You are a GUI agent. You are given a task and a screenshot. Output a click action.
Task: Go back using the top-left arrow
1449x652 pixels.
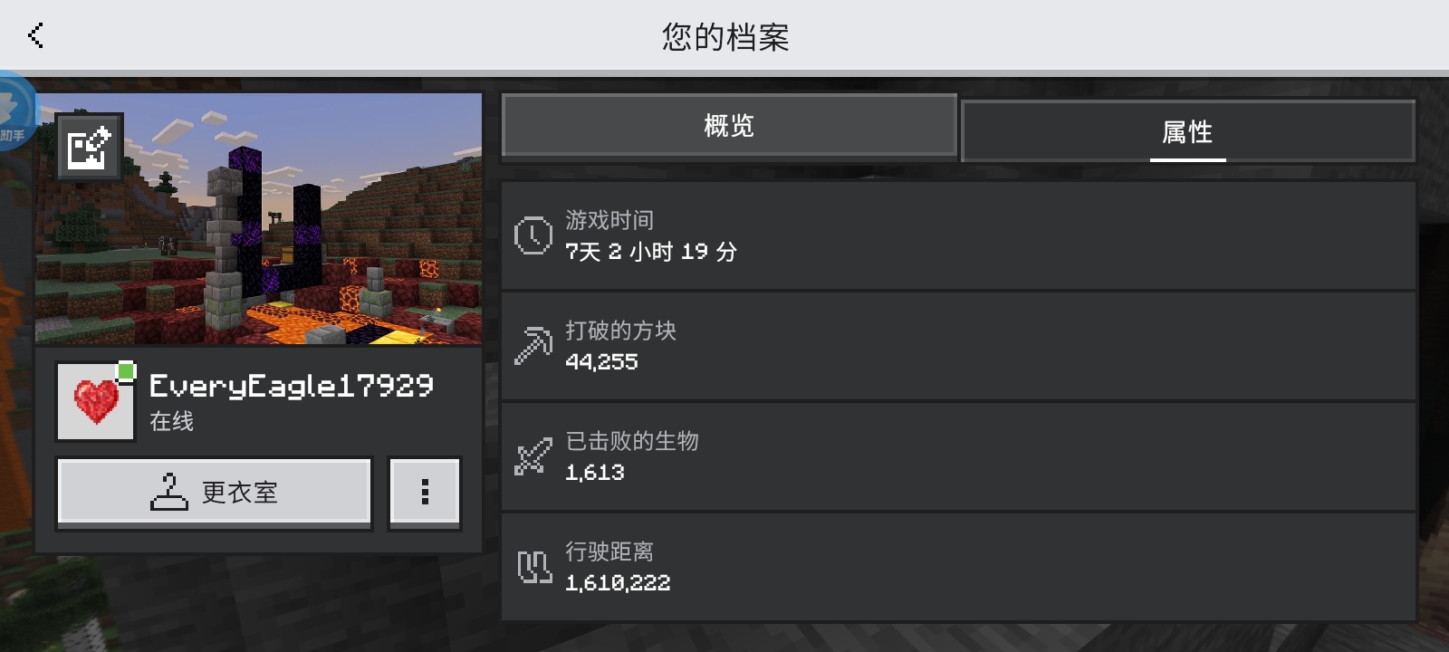point(36,35)
